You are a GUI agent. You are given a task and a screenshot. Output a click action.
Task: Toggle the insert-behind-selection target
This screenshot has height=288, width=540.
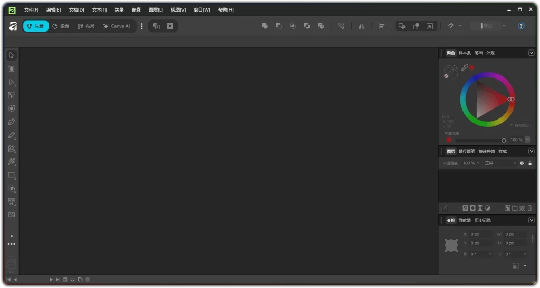402,26
